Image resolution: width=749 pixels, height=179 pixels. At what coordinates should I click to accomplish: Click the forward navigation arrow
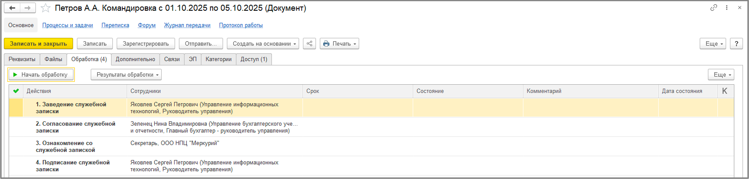27,8
